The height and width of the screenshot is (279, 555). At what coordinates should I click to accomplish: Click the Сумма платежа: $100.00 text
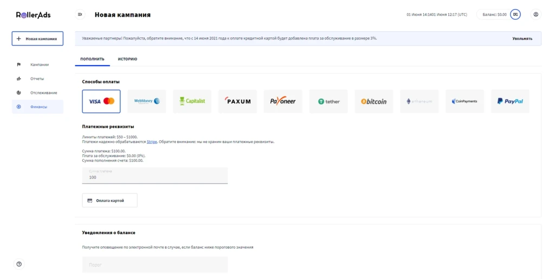point(104,151)
